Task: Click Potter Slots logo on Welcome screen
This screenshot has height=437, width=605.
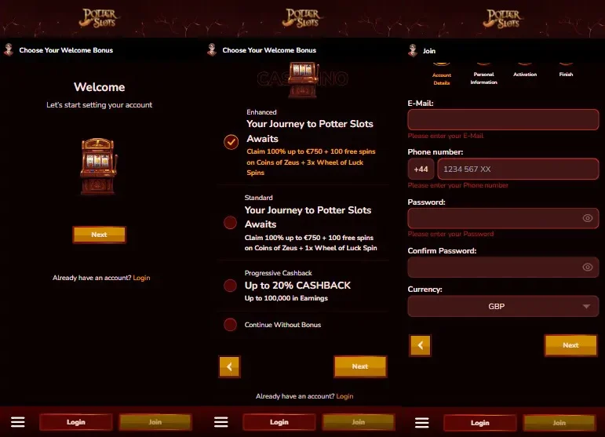Action: [x=100, y=19]
